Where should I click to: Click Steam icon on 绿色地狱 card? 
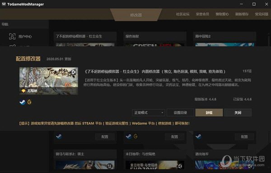click(x=129, y=136)
